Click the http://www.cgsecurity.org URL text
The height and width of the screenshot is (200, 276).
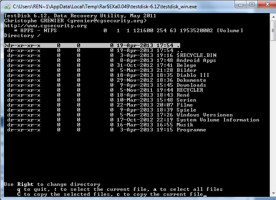click(45, 26)
